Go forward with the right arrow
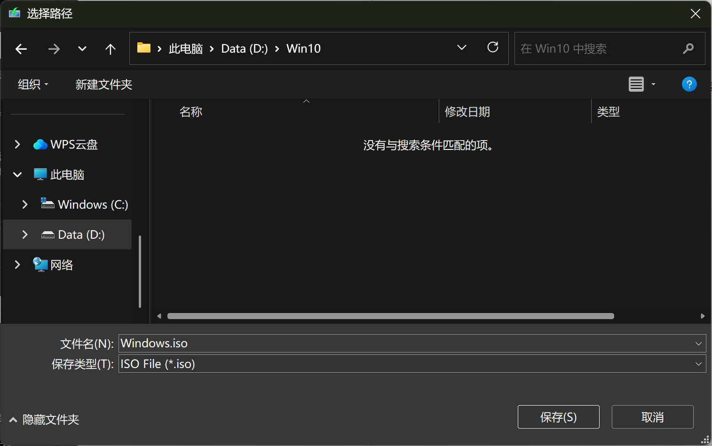The width and height of the screenshot is (712, 446). 54,49
